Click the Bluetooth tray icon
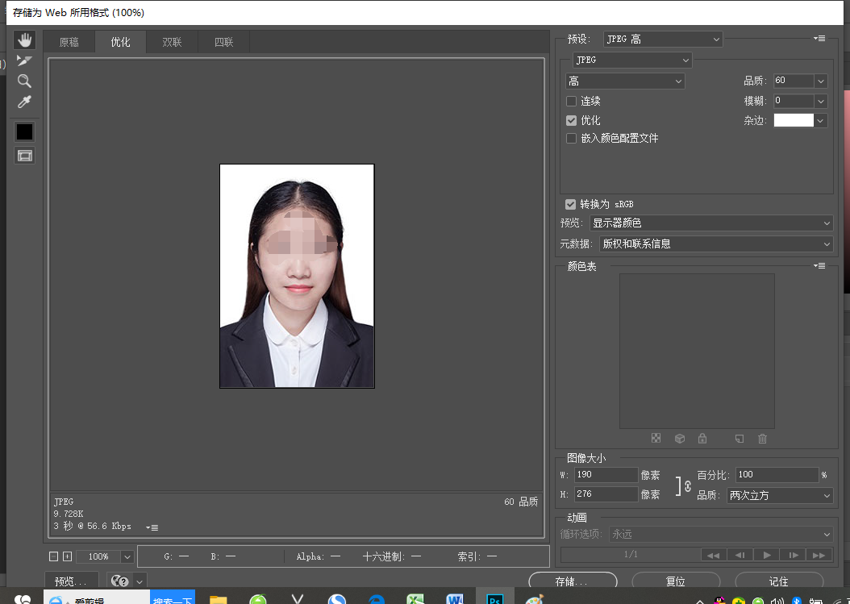Image resolution: width=850 pixels, height=604 pixels. tap(796, 600)
